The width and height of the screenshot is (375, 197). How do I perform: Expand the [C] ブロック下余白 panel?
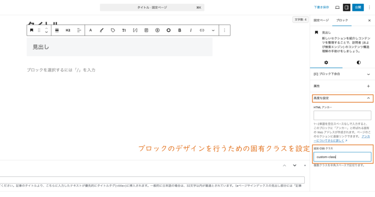pyautogui.click(x=342, y=74)
